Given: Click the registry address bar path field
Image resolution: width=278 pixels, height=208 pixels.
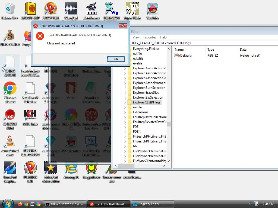Looking at the screenshot, I should [204, 43].
